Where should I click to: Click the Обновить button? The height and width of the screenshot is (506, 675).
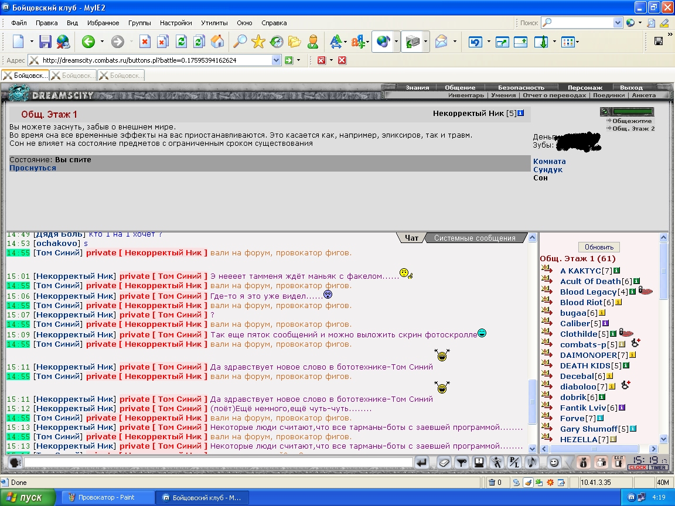point(599,247)
